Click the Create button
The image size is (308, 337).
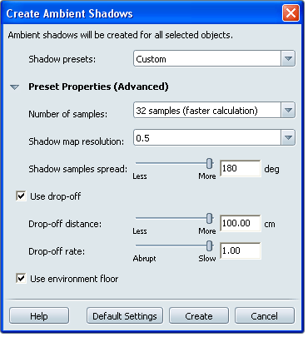(x=199, y=315)
